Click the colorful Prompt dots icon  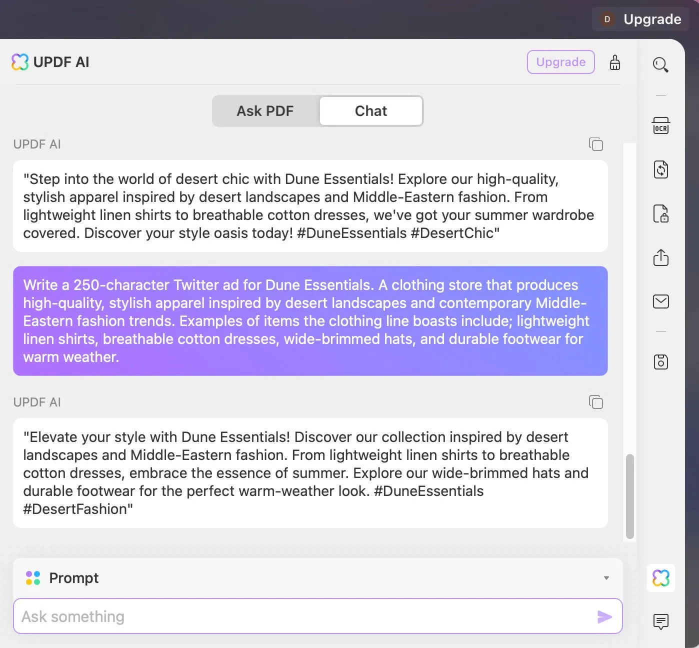point(33,578)
